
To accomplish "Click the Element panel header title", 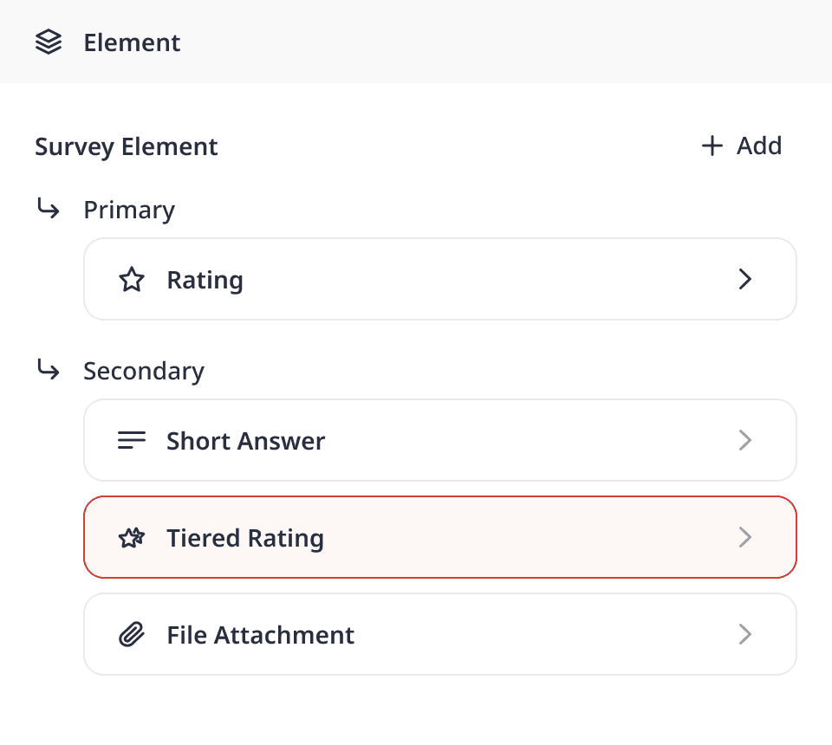I will (x=132, y=42).
